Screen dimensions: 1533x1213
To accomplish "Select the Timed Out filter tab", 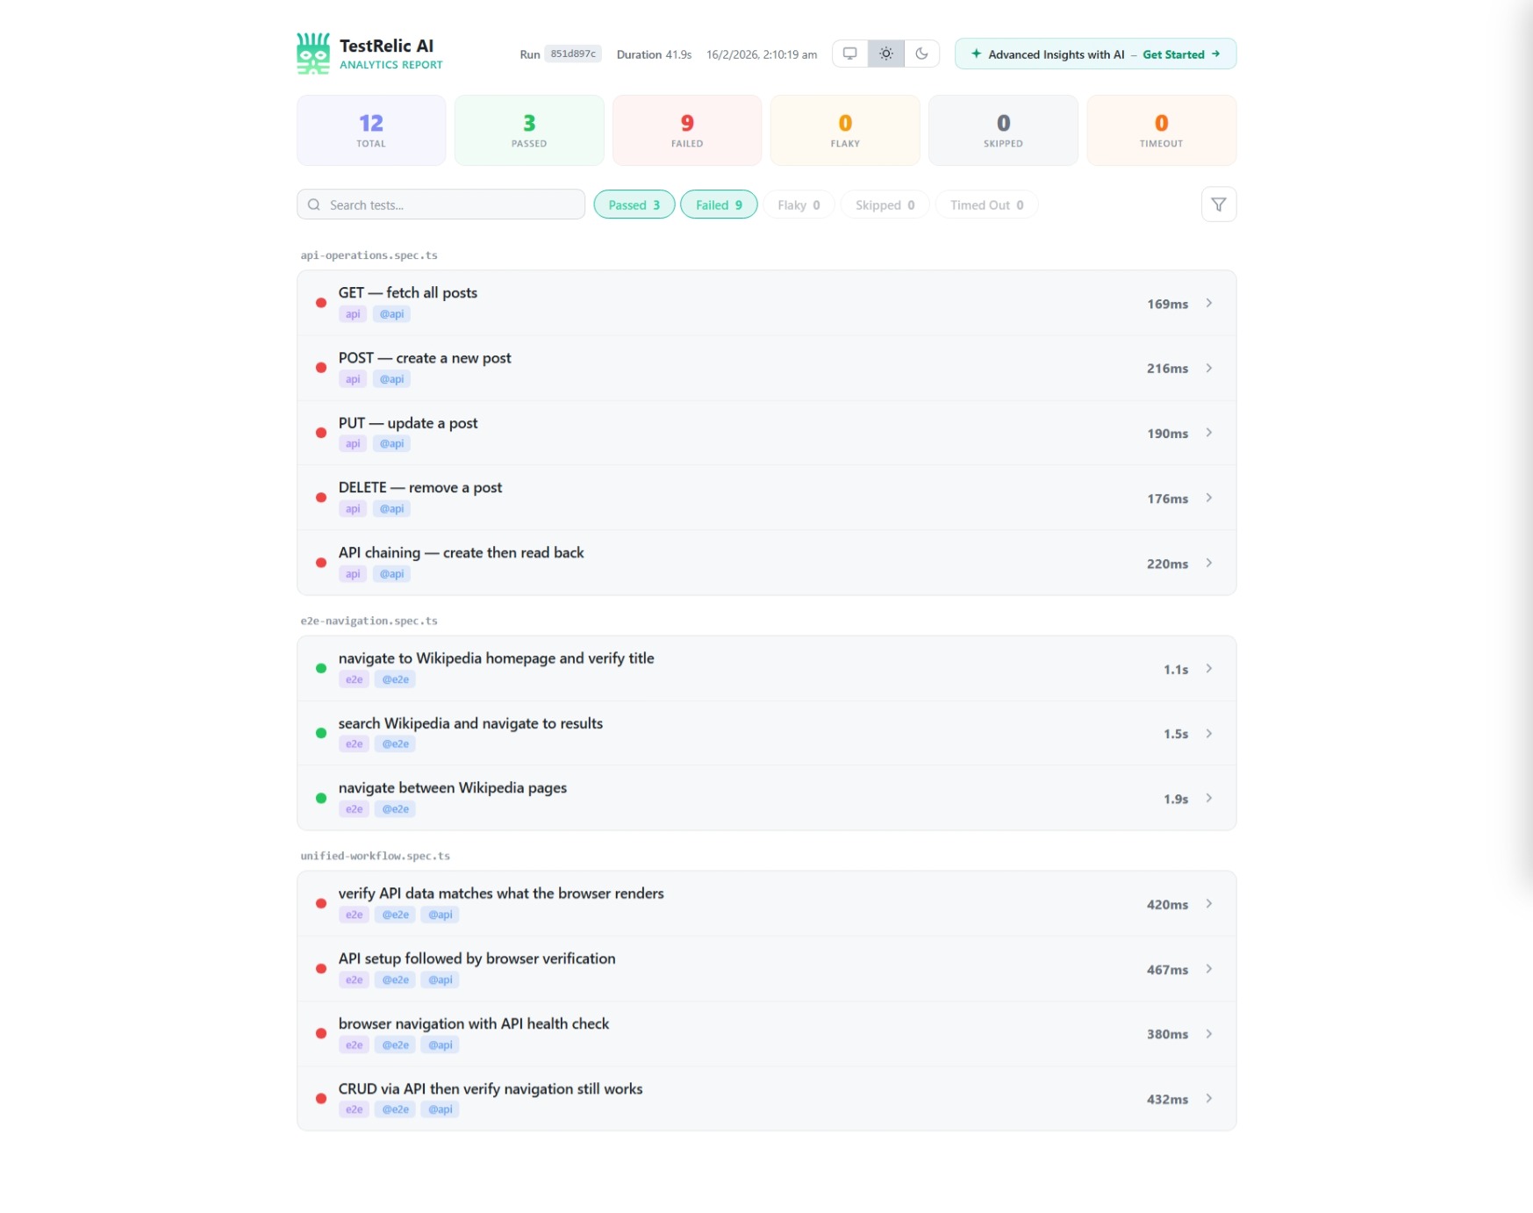I will [x=986, y=205].
